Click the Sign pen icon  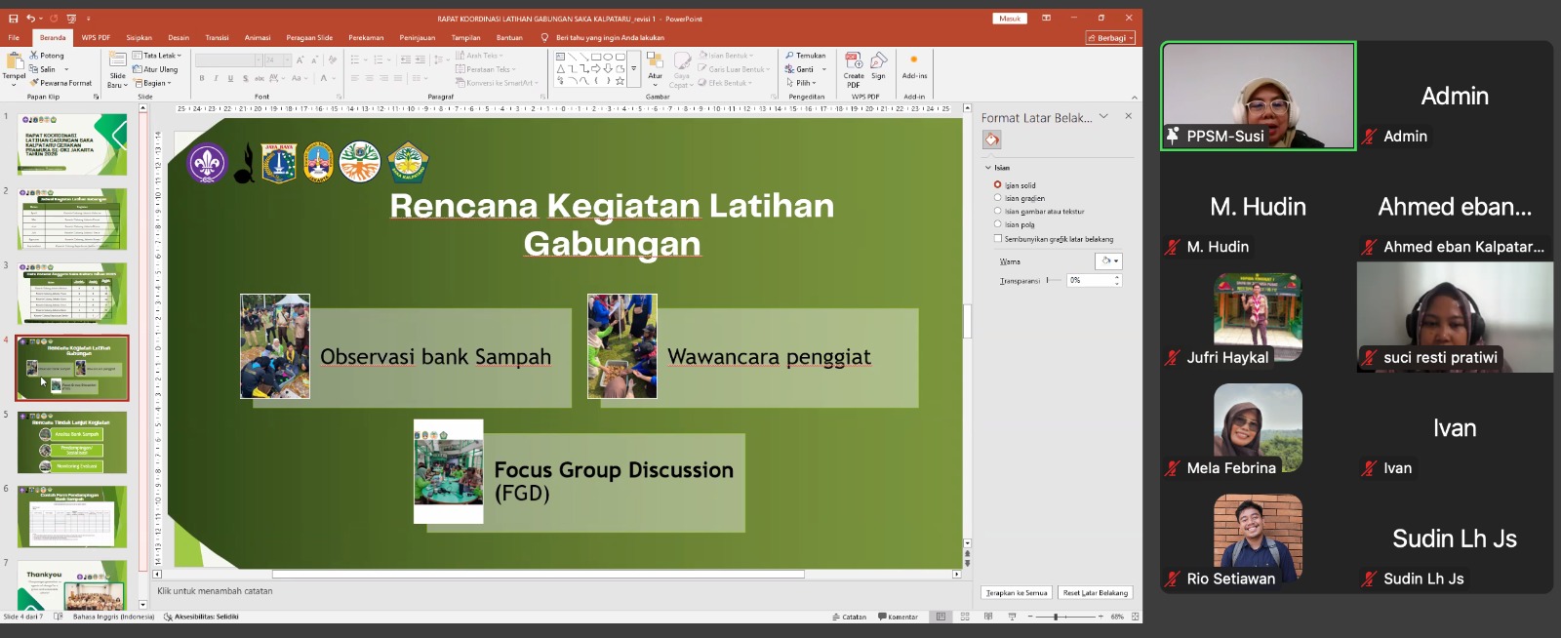coord(878,62)
